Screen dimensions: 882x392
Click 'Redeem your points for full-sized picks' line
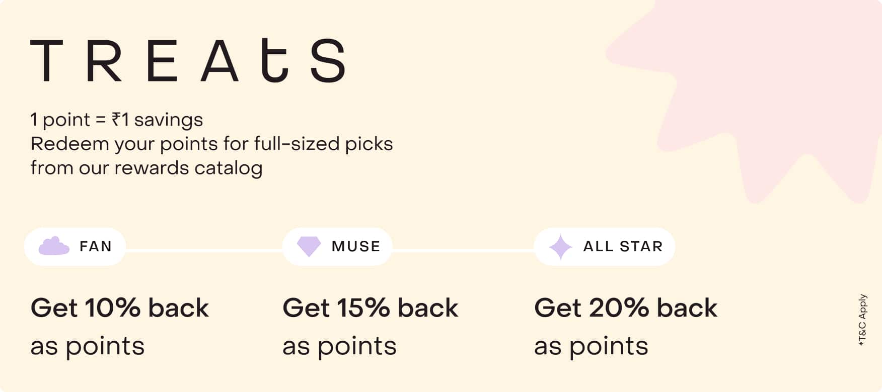pyautogui.click(x=211, y=144)
